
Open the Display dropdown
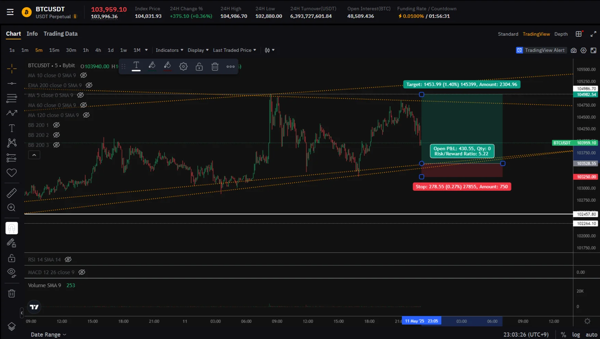[x=198, y=50]
